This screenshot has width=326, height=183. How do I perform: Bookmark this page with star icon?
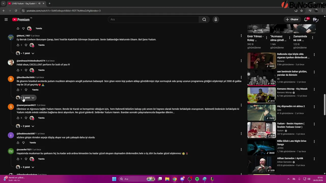click(x=302, y=11)
